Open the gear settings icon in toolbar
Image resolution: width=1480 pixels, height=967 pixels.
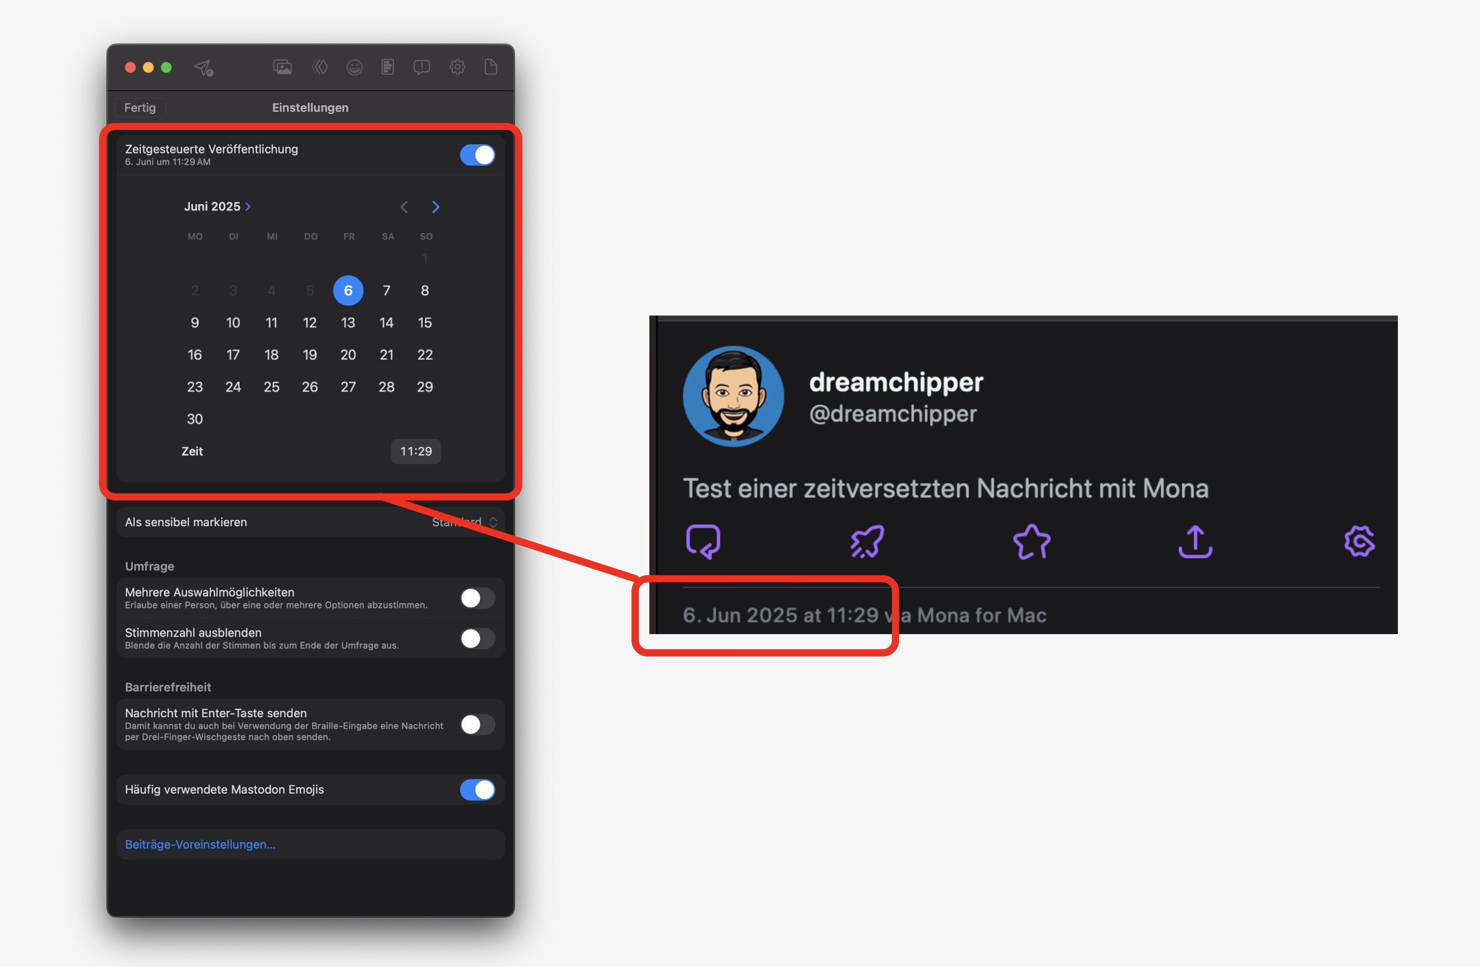point(457,66)
